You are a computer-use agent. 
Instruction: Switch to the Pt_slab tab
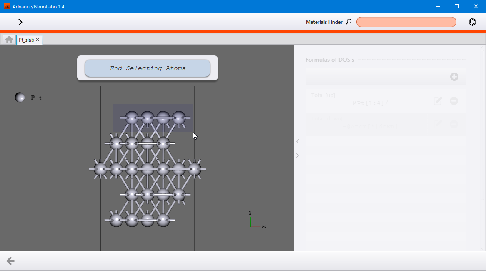tap(26, 40)
